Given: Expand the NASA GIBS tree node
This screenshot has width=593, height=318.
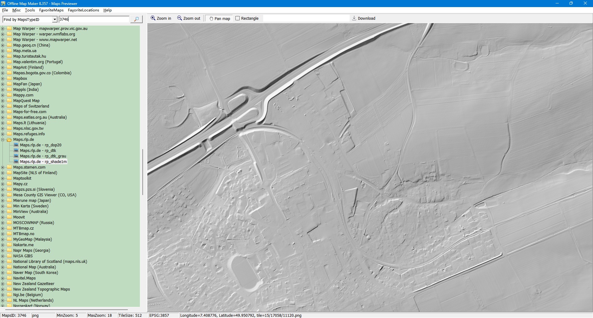Looking at the screenshot, I should [x=3, y=256].
